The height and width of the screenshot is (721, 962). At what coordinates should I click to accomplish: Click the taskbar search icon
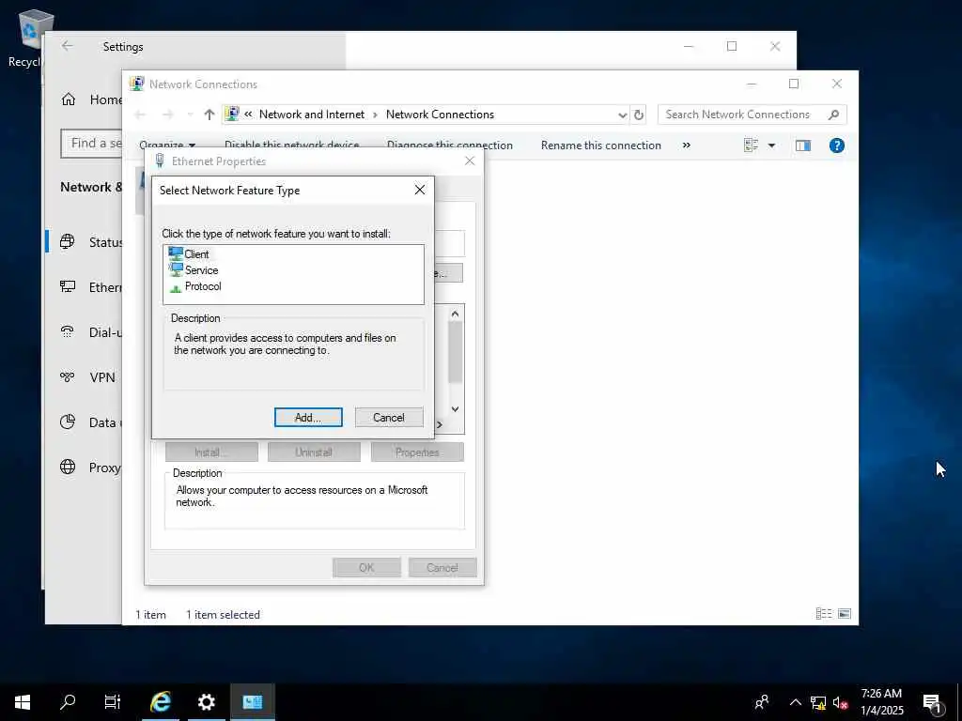point(68,702)
